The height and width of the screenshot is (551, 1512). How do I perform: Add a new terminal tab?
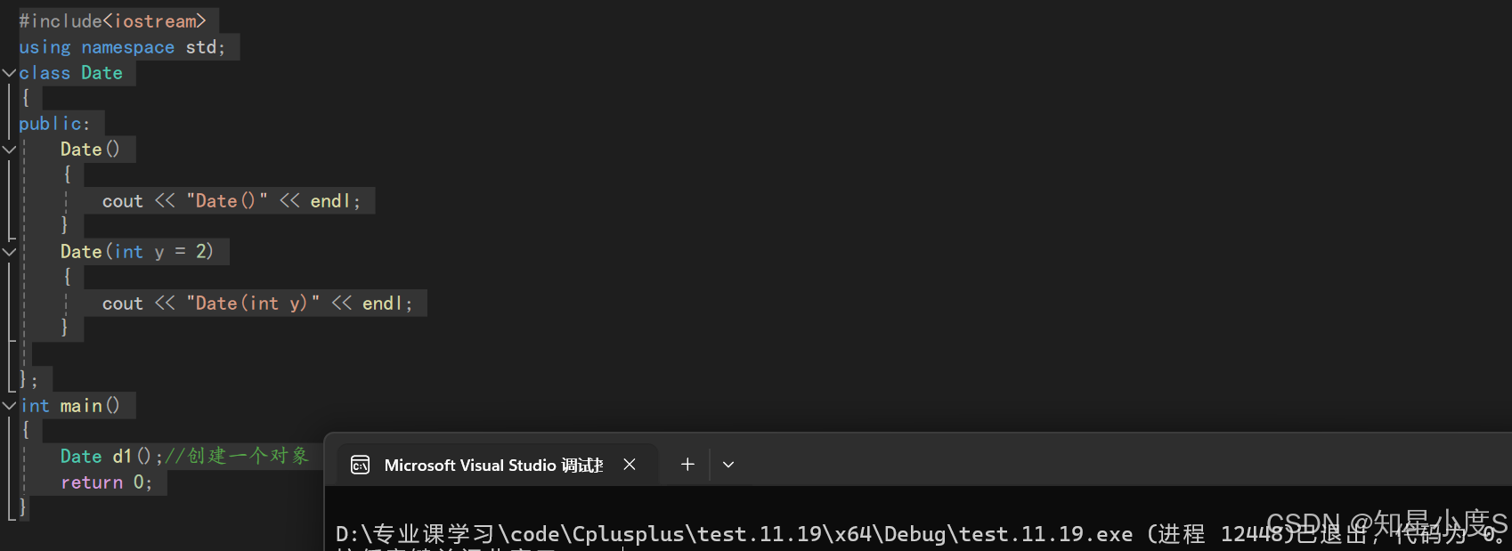(x=687, y=465)
